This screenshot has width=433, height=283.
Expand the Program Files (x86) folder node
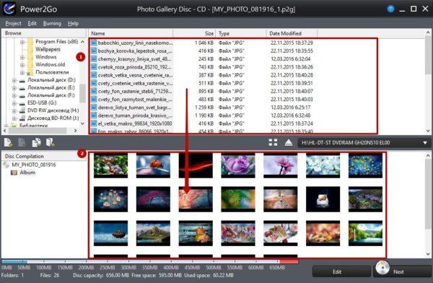[x=22, y=42]
